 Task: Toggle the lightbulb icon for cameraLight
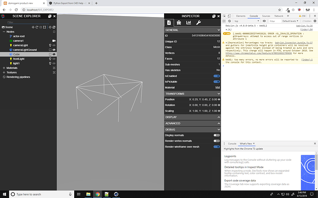50,45
